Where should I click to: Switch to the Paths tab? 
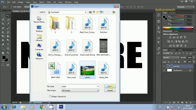180,50
